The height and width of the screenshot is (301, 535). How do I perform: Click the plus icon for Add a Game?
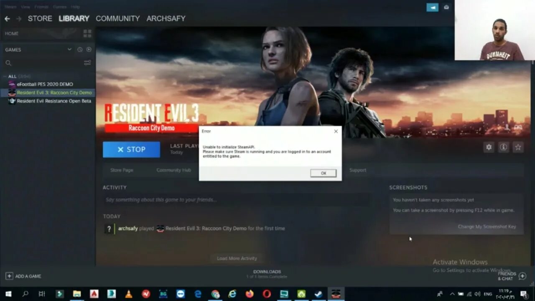[9, 276]
